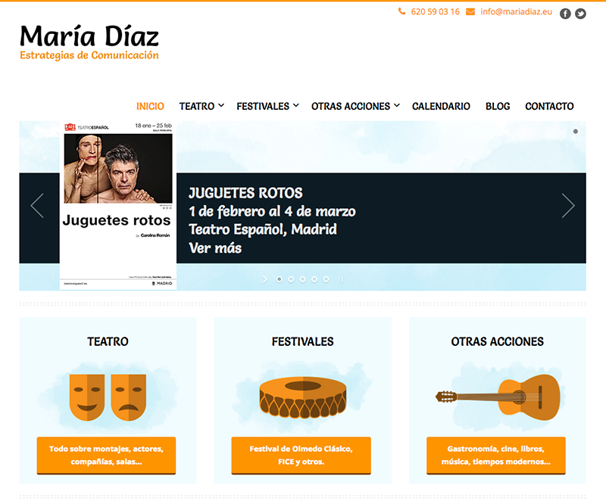Click the phone icon in header
The image size is (606, 504).
pos(402,11)
